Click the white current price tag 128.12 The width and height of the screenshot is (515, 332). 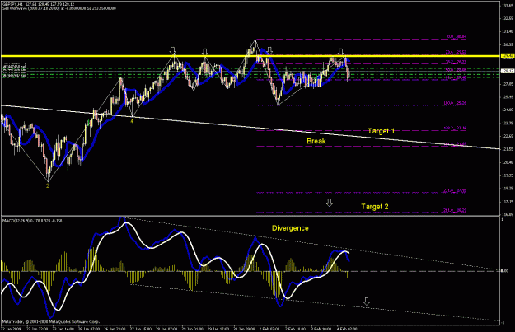point(507,71)
